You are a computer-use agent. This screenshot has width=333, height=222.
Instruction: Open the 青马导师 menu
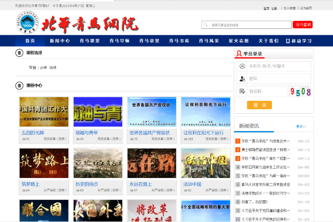click(120, 41)
